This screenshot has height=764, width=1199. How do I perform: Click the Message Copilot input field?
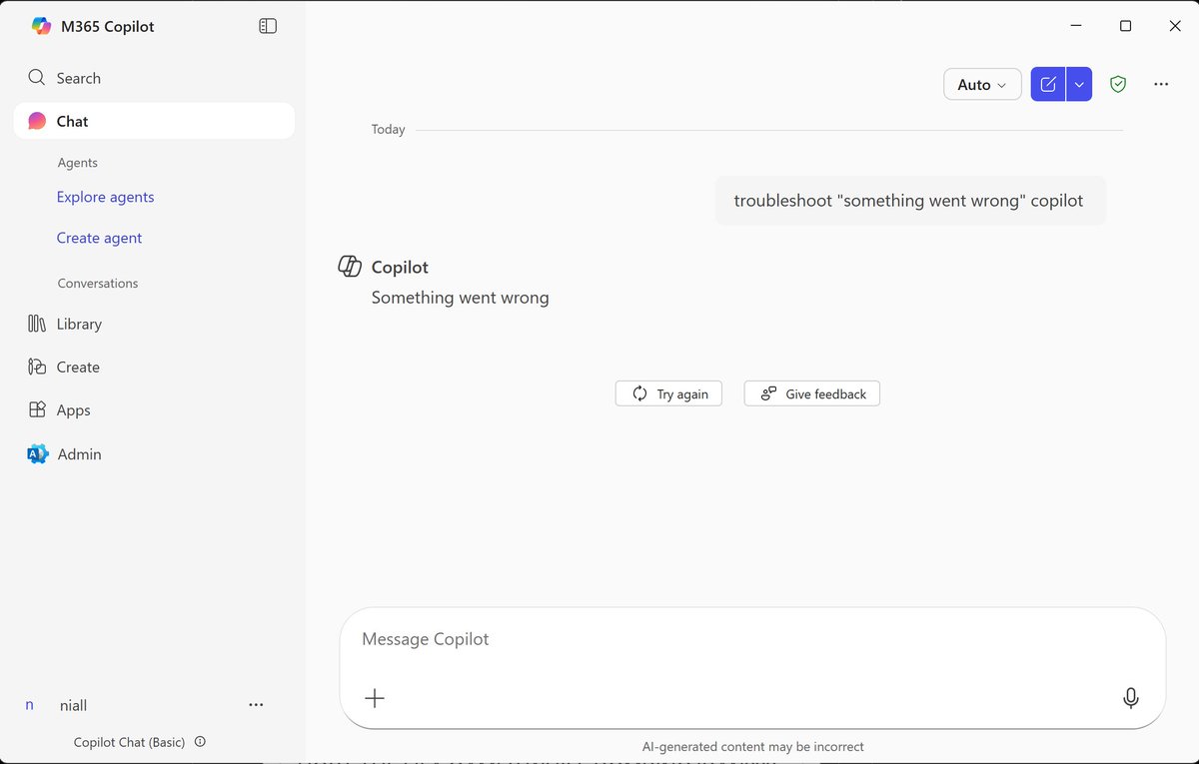[752, 639]
